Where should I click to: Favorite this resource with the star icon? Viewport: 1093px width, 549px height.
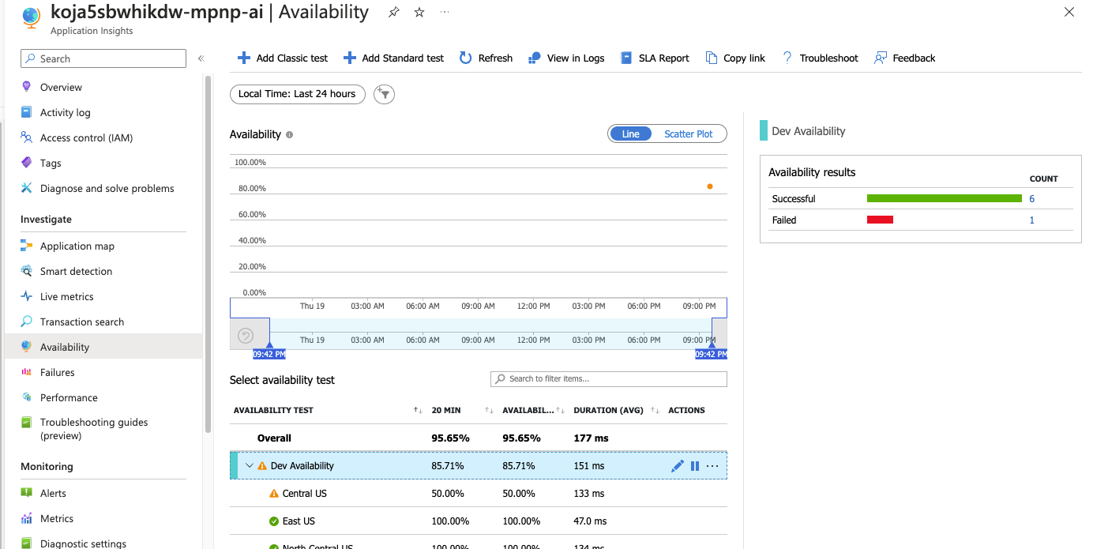pyautogui.click(x=419, y=12)
